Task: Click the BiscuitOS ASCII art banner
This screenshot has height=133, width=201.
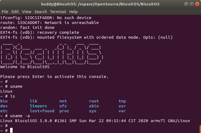Action: point(52,52)
